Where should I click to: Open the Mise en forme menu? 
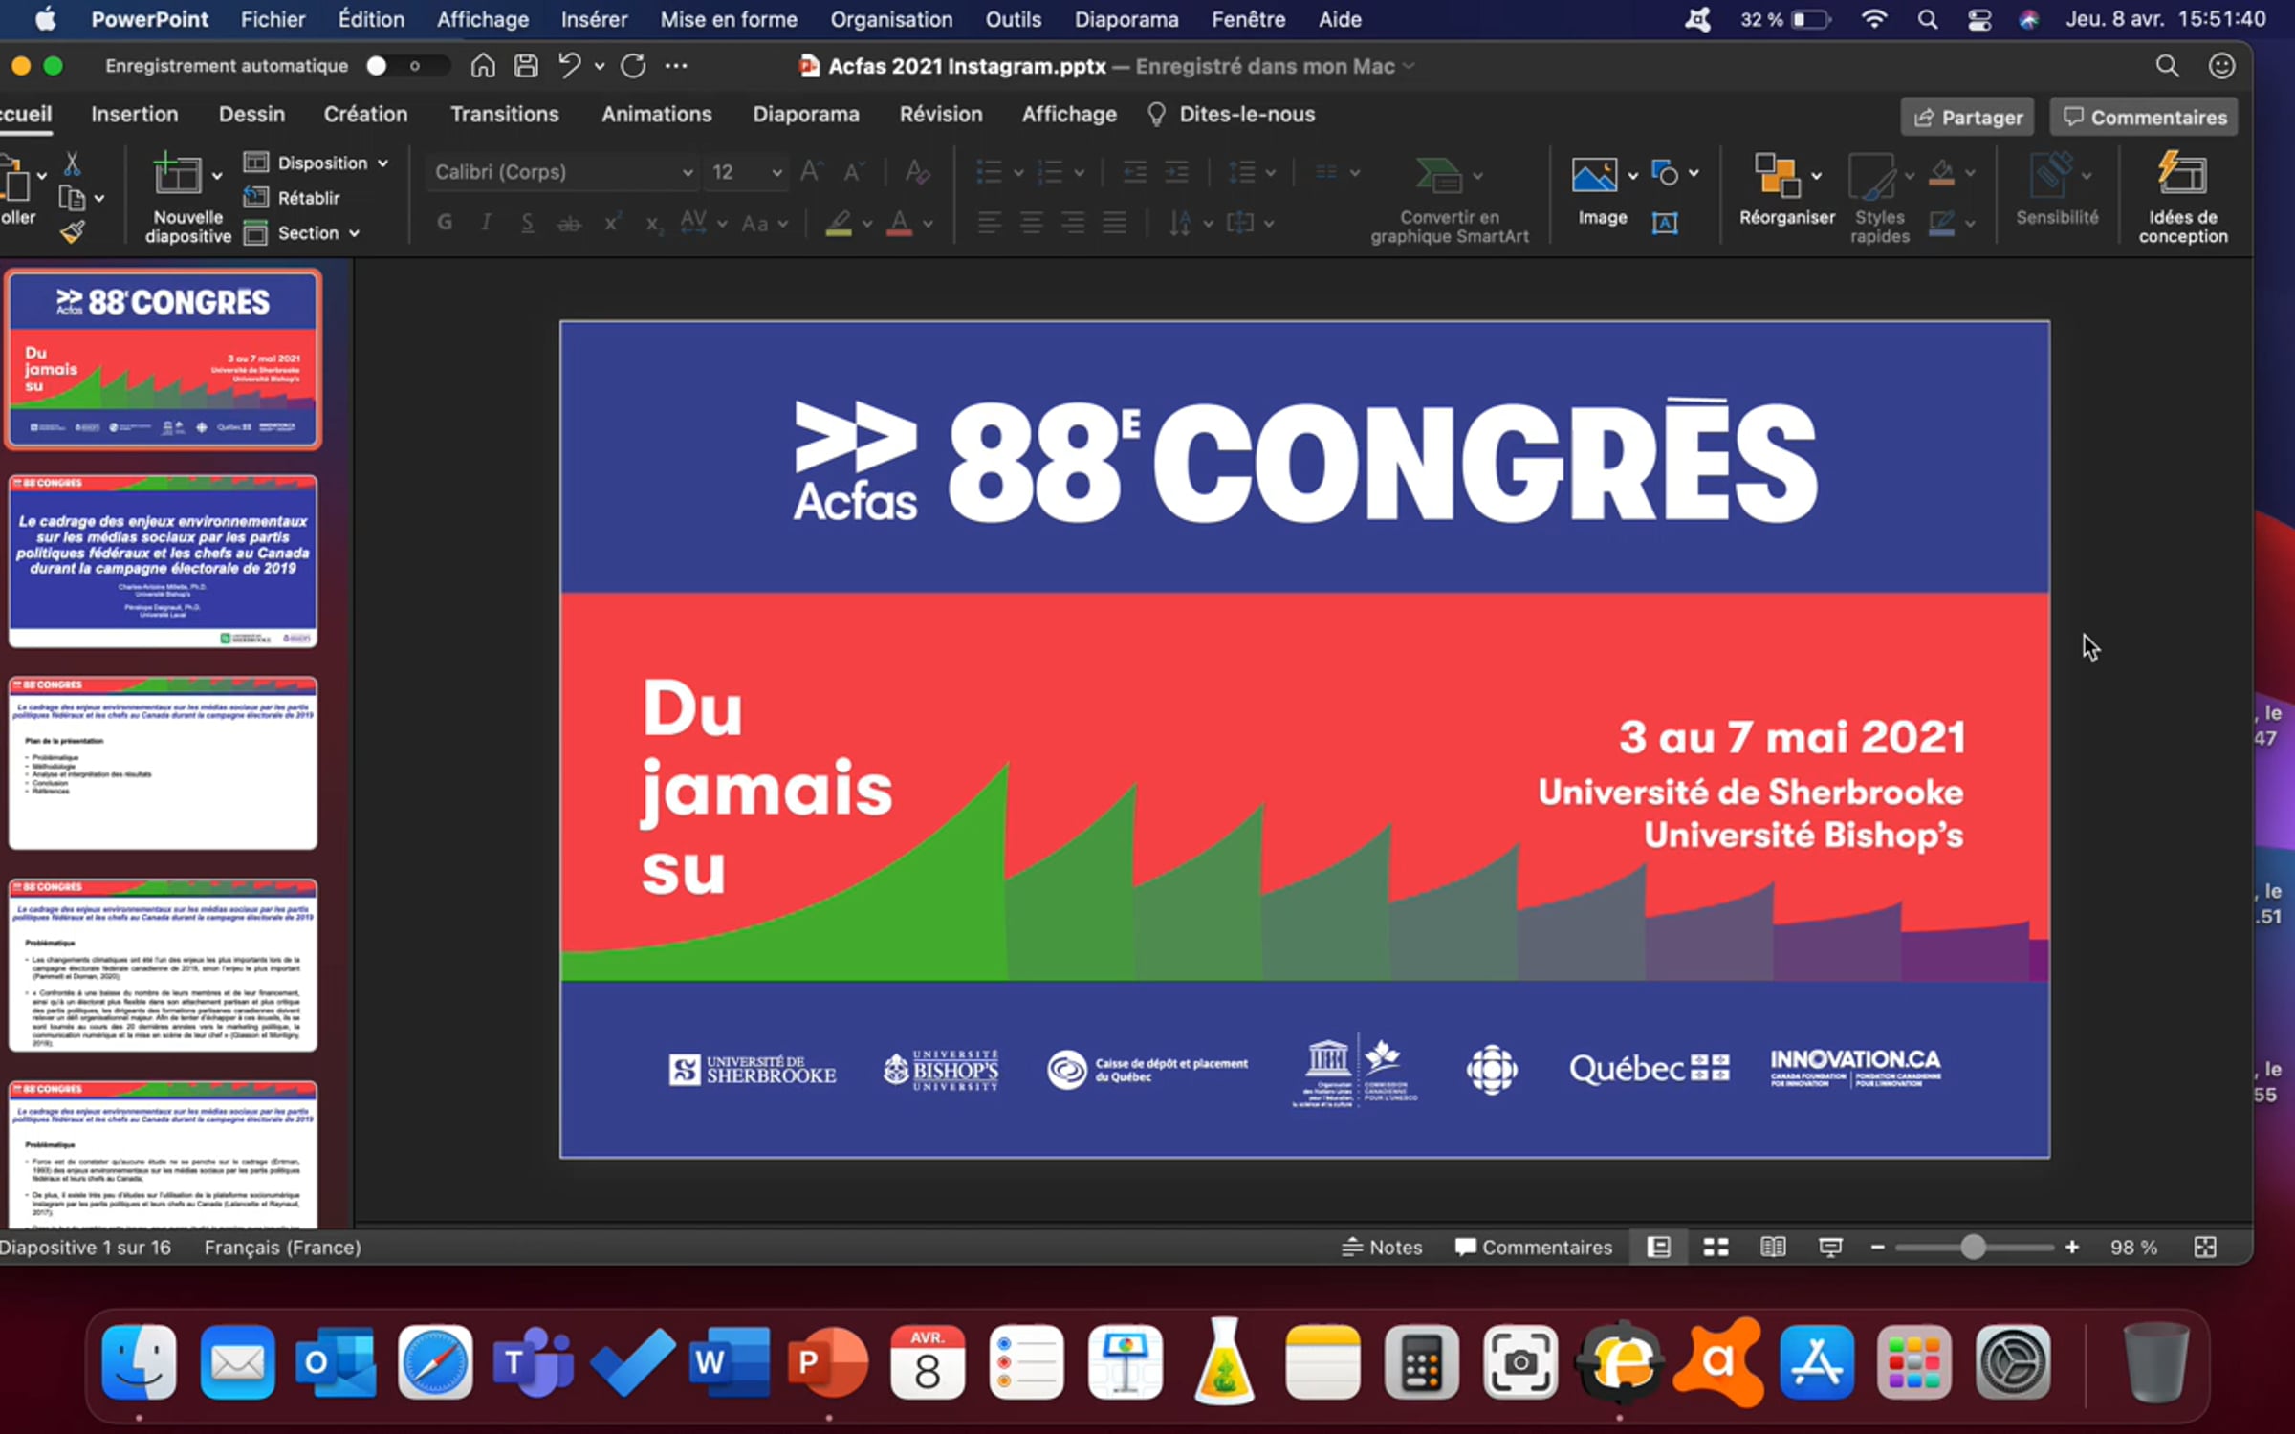pos(729,19)
